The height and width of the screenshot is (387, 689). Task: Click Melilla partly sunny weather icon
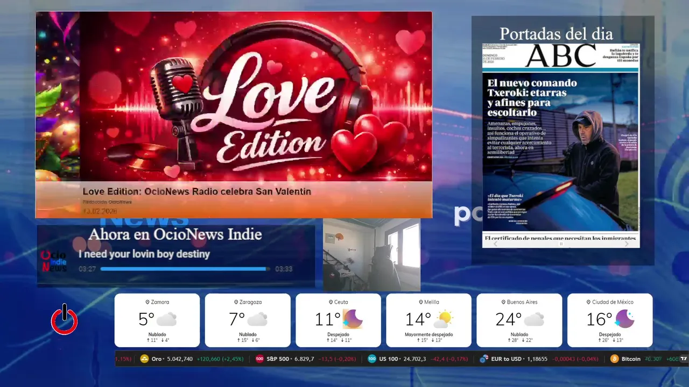pyautogui.click(x=443, y=319)
